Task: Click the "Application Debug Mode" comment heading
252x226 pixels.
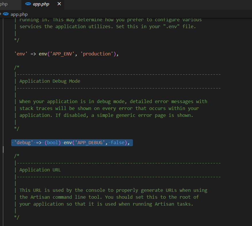Action: point(50,81)
